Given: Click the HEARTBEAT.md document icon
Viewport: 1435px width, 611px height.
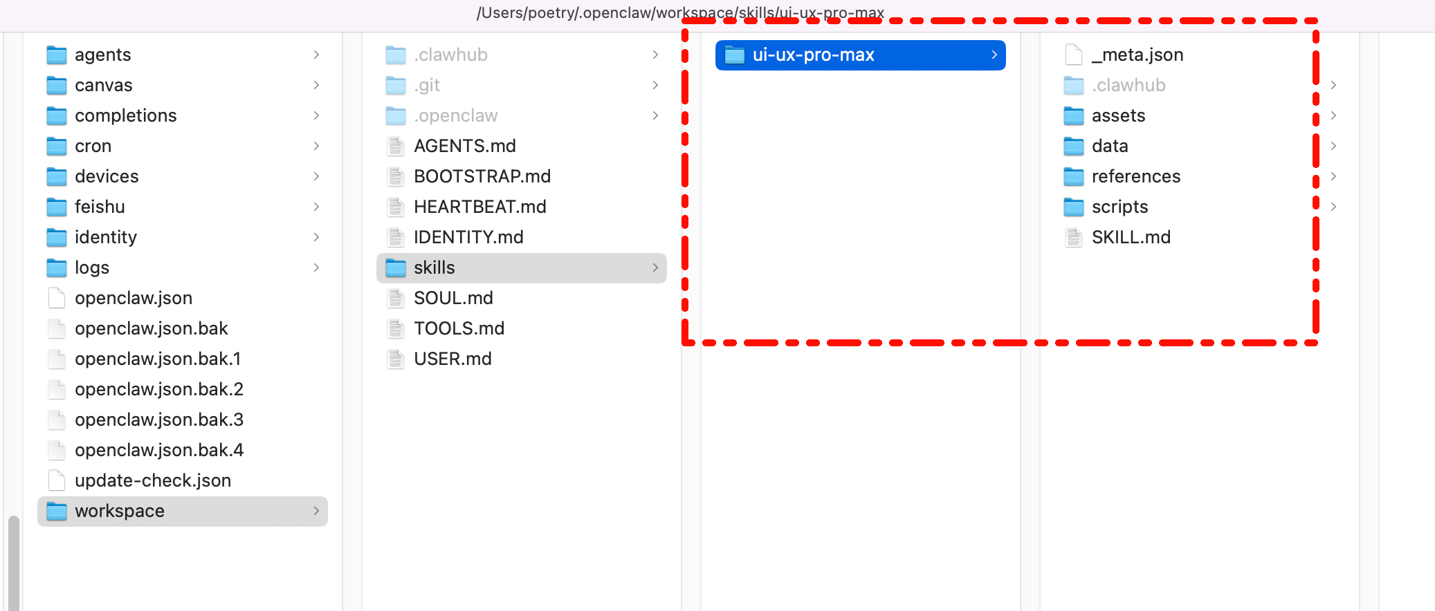Looking at the screenshot, I should point(396,207).
